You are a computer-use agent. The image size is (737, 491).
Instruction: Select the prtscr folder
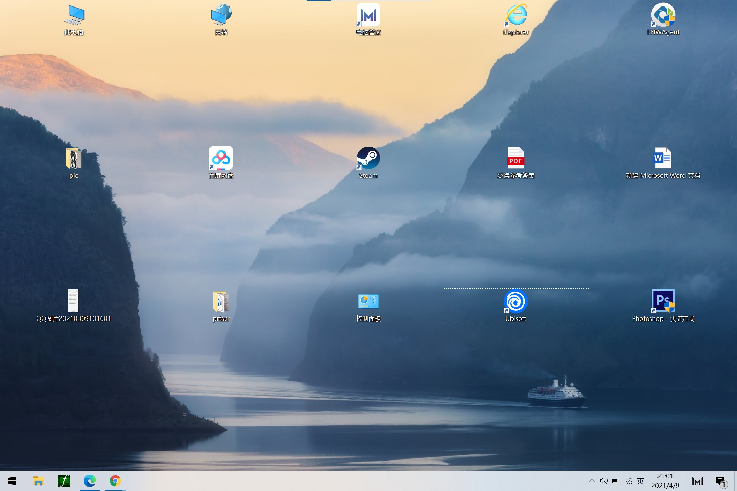[221, 302]
